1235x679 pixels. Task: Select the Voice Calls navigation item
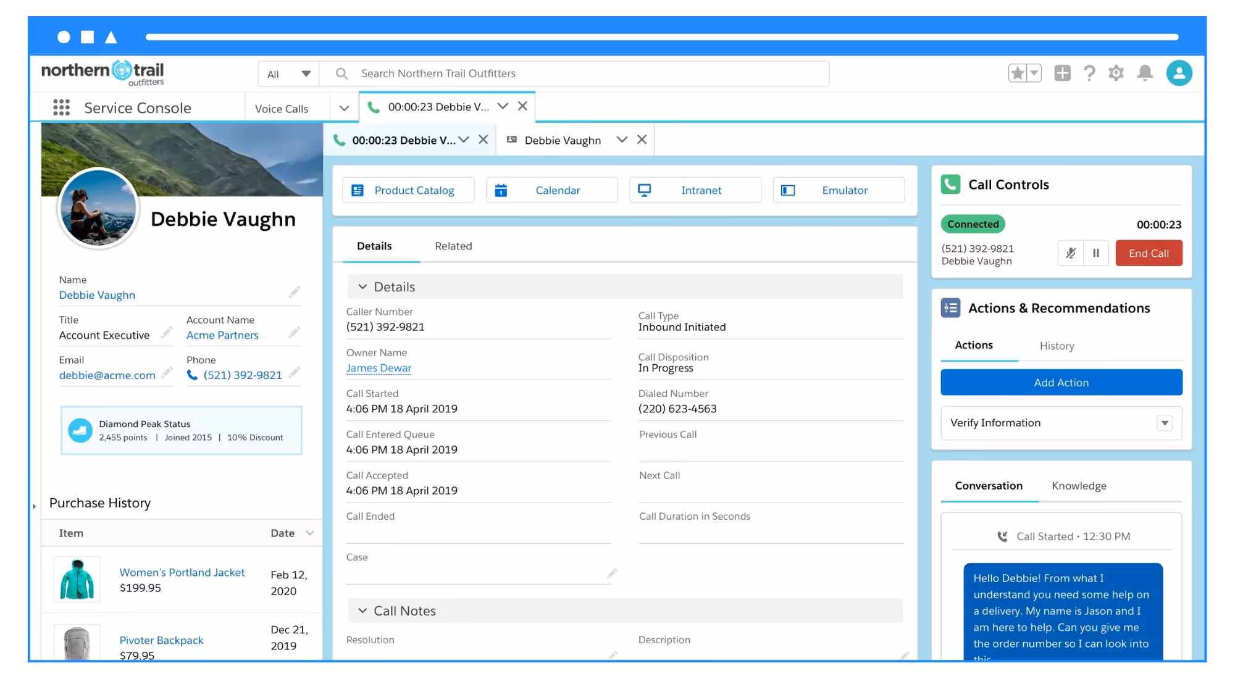pos(282,109)
